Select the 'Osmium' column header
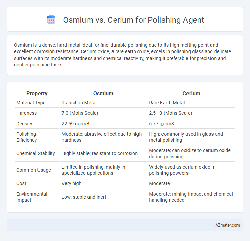This screenshot has width=250, height=241. [x=103, y=93]
